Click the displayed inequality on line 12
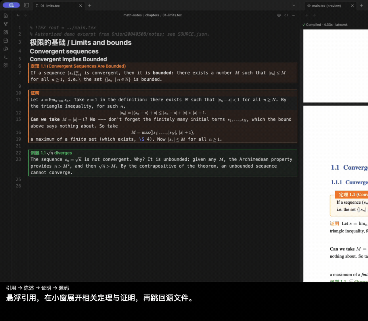The width and height of the screenshot is (368, 321). click(163, 113)
